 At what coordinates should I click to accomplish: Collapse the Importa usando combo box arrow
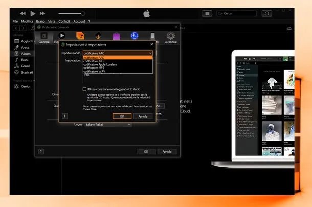[x=150, y=53]
